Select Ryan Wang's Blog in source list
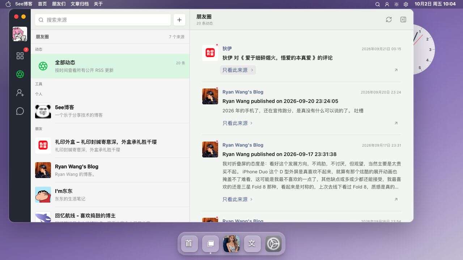 pyautogui.click(x=110, y=170)
